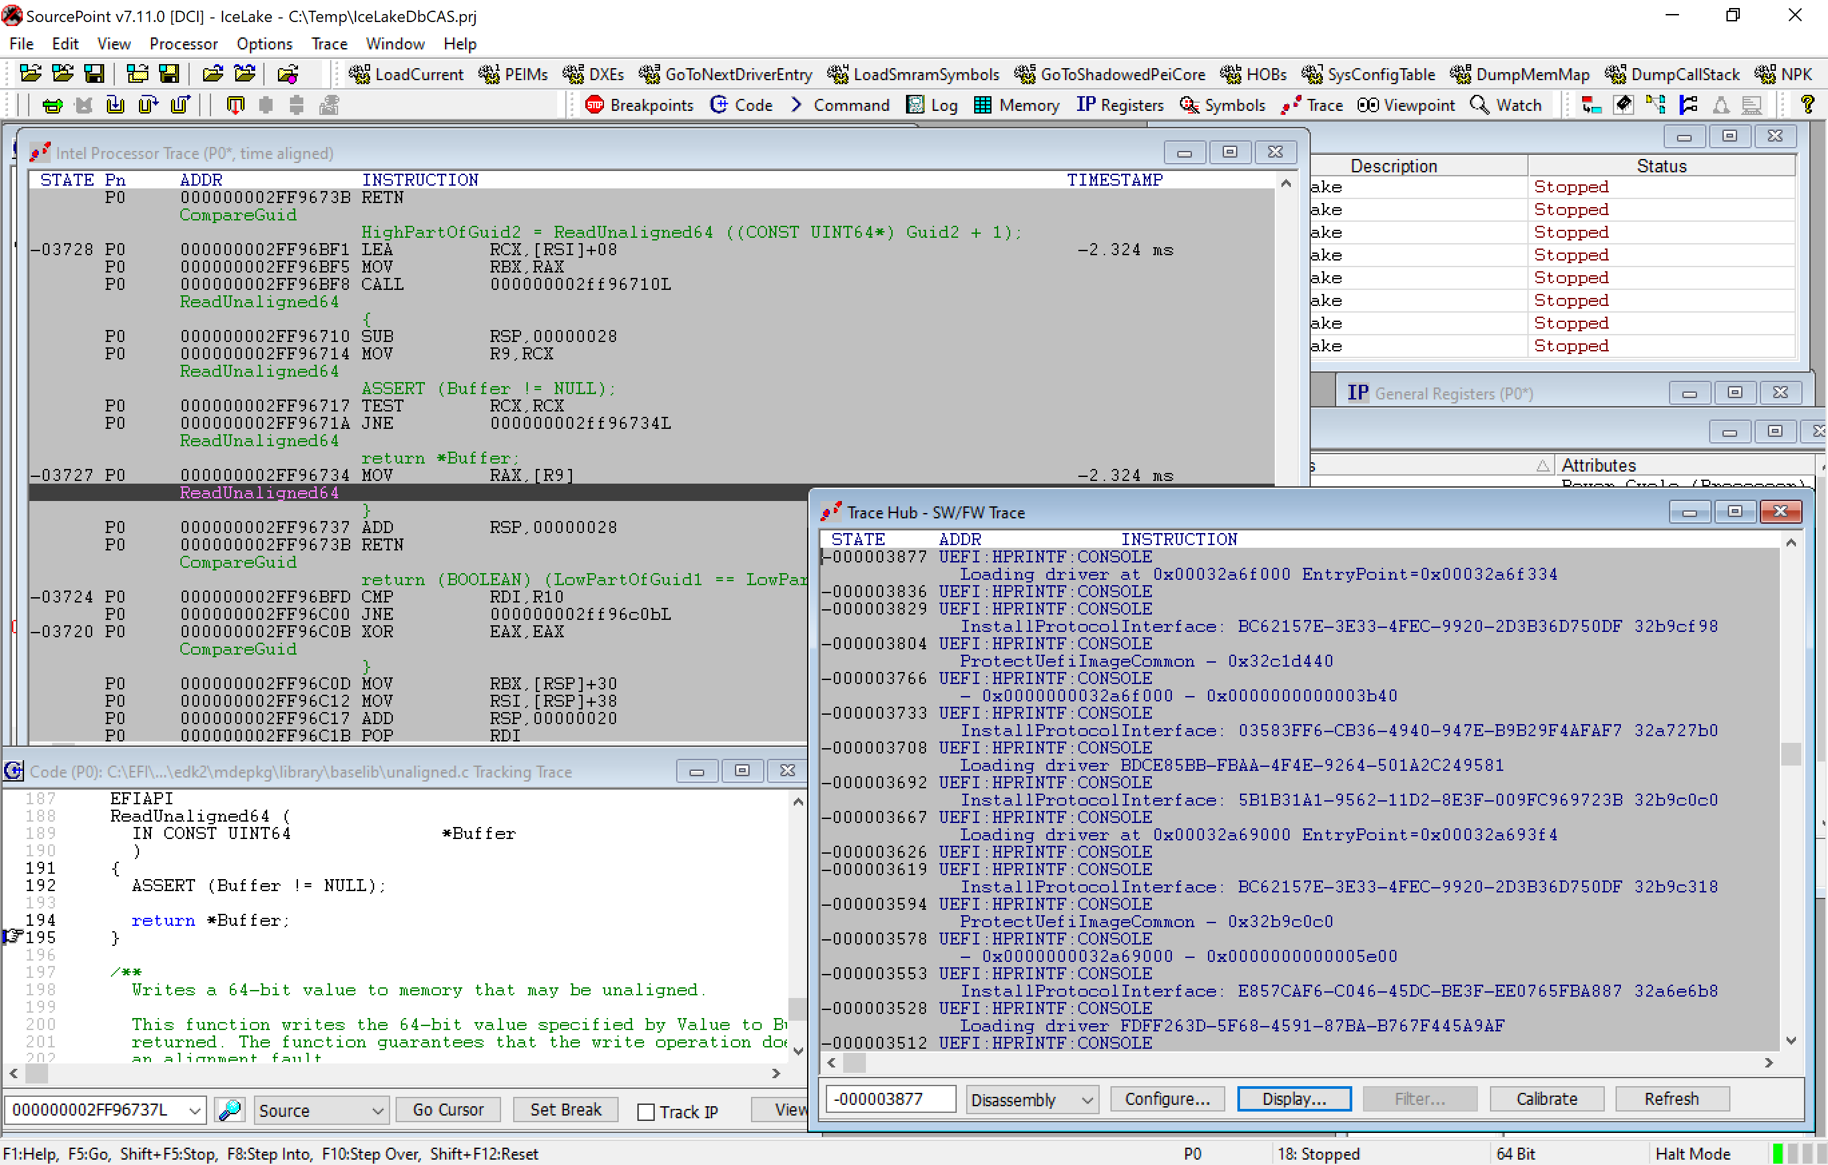Viewport: 1828px width, 1165px height.
Task: Click the Configure... button in Trace Hub
Action: [x=1167, y=1099]
